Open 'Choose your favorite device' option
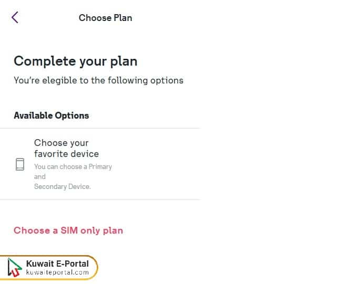This screenshot has width=359, height=284. pyautogui.click(x=67, y=148)
